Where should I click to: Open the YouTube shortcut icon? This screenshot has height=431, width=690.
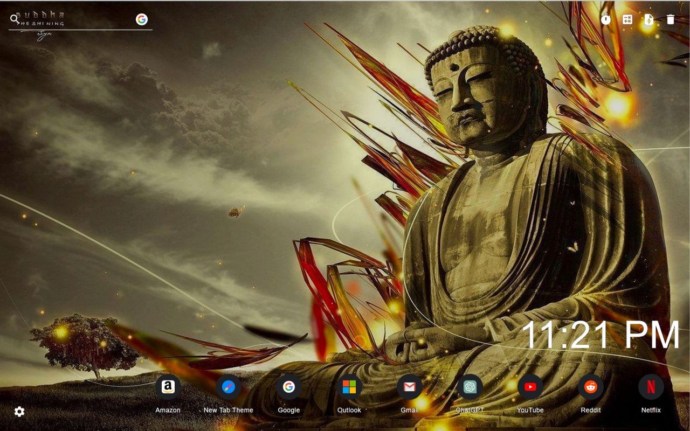[x=530, y=387]
